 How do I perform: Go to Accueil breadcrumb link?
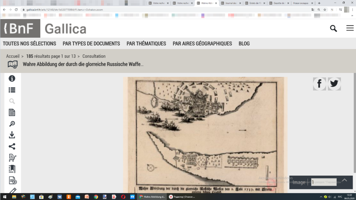13,56
